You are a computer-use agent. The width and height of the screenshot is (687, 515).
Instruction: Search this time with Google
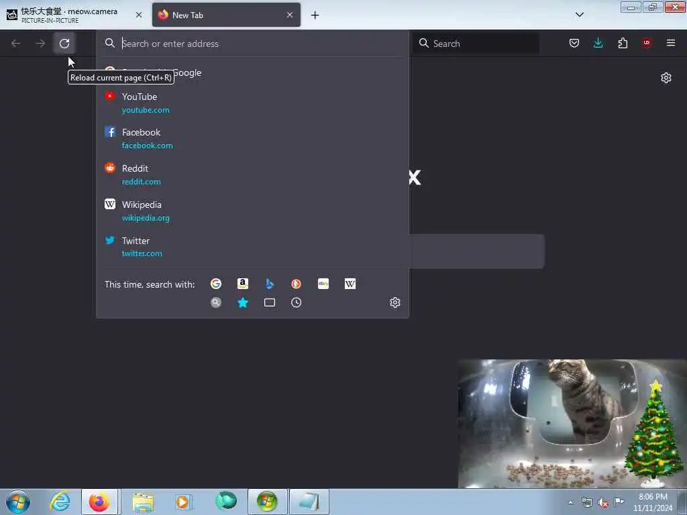pyautogui.click(x=216, y=284)
